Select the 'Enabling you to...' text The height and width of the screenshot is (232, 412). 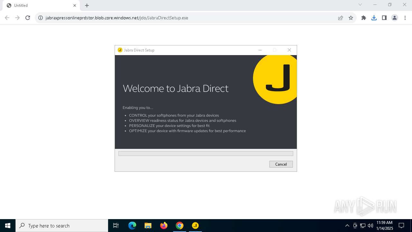pyautogui.click(x=138, y=108)
